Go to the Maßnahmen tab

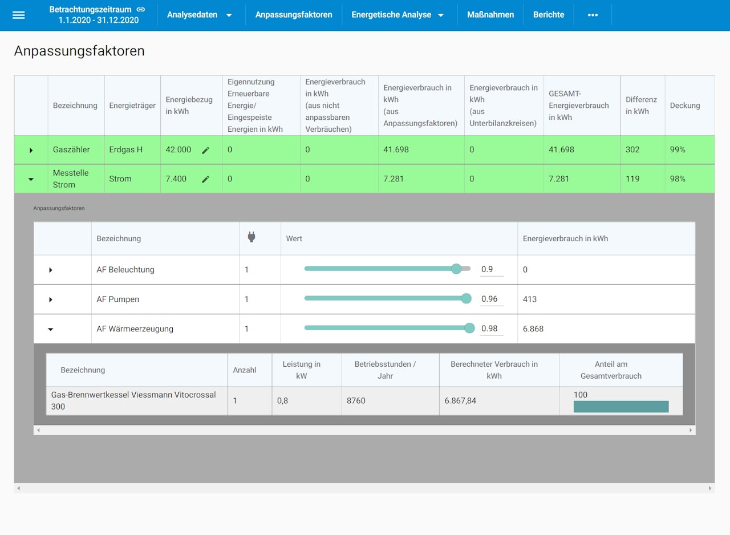point(490,15)
